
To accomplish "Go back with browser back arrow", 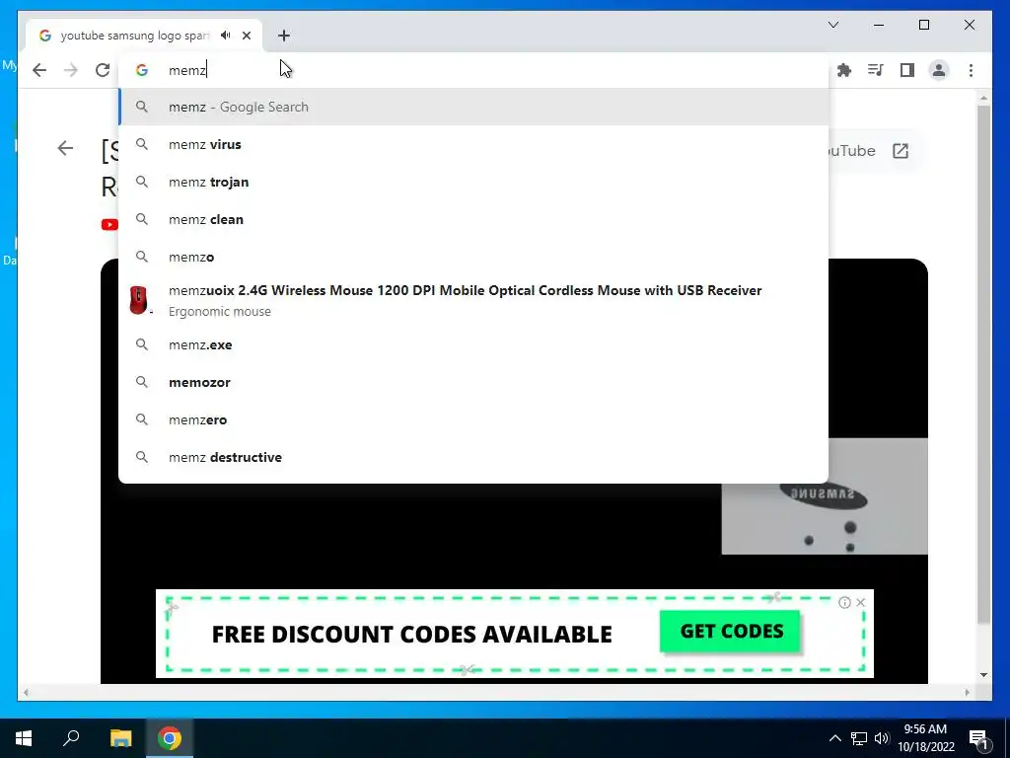I will (39, 70).
